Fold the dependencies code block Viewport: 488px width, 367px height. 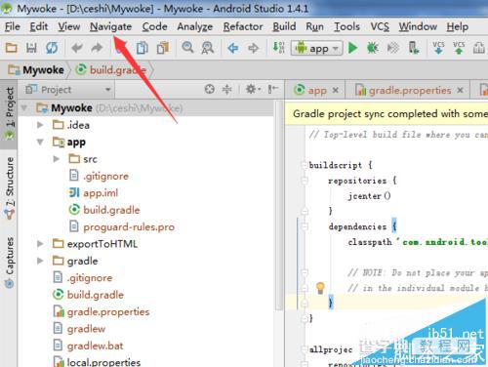pyautogui.click(x=305, y=226)
